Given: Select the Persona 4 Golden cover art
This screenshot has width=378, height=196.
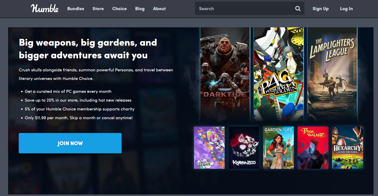Looking at the screenshot, I should (x=279, y=74).
